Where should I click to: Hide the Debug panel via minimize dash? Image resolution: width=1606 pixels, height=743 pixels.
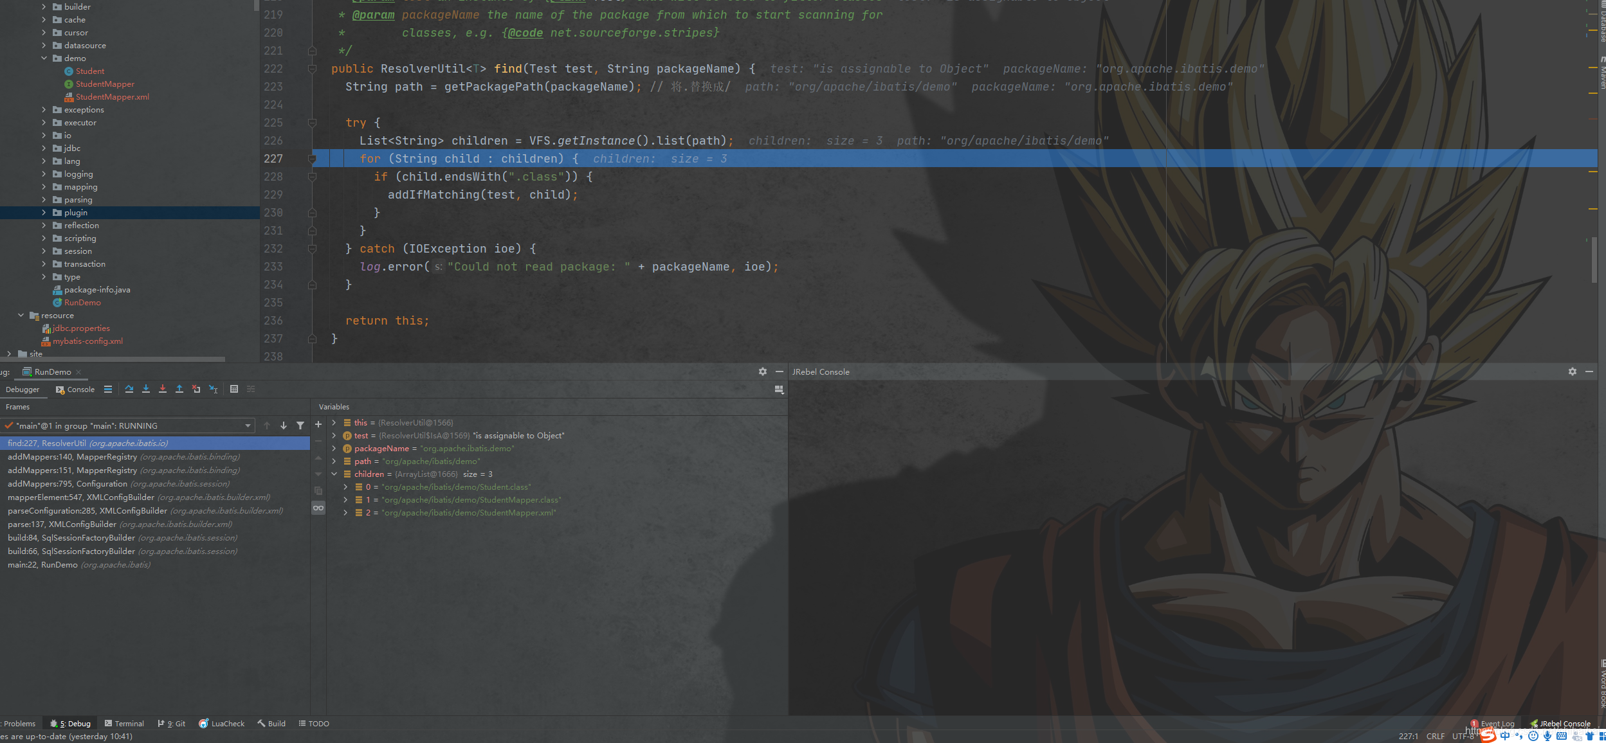pyautogui.click(x=780, y=371)
